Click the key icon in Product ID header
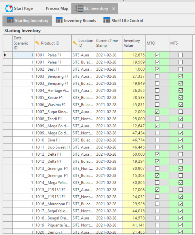The image size is (195, 235). [37, 43]
